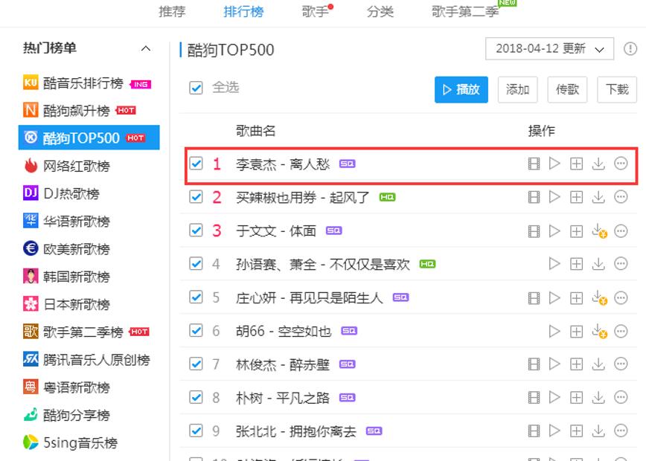646x461 pixels.
Task: Play song 林俊杰 - 醉赤壁
Action: pyautogui.click(x=554, y=364)
